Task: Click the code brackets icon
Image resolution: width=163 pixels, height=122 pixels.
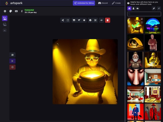Action: click(x=101, y=20)
